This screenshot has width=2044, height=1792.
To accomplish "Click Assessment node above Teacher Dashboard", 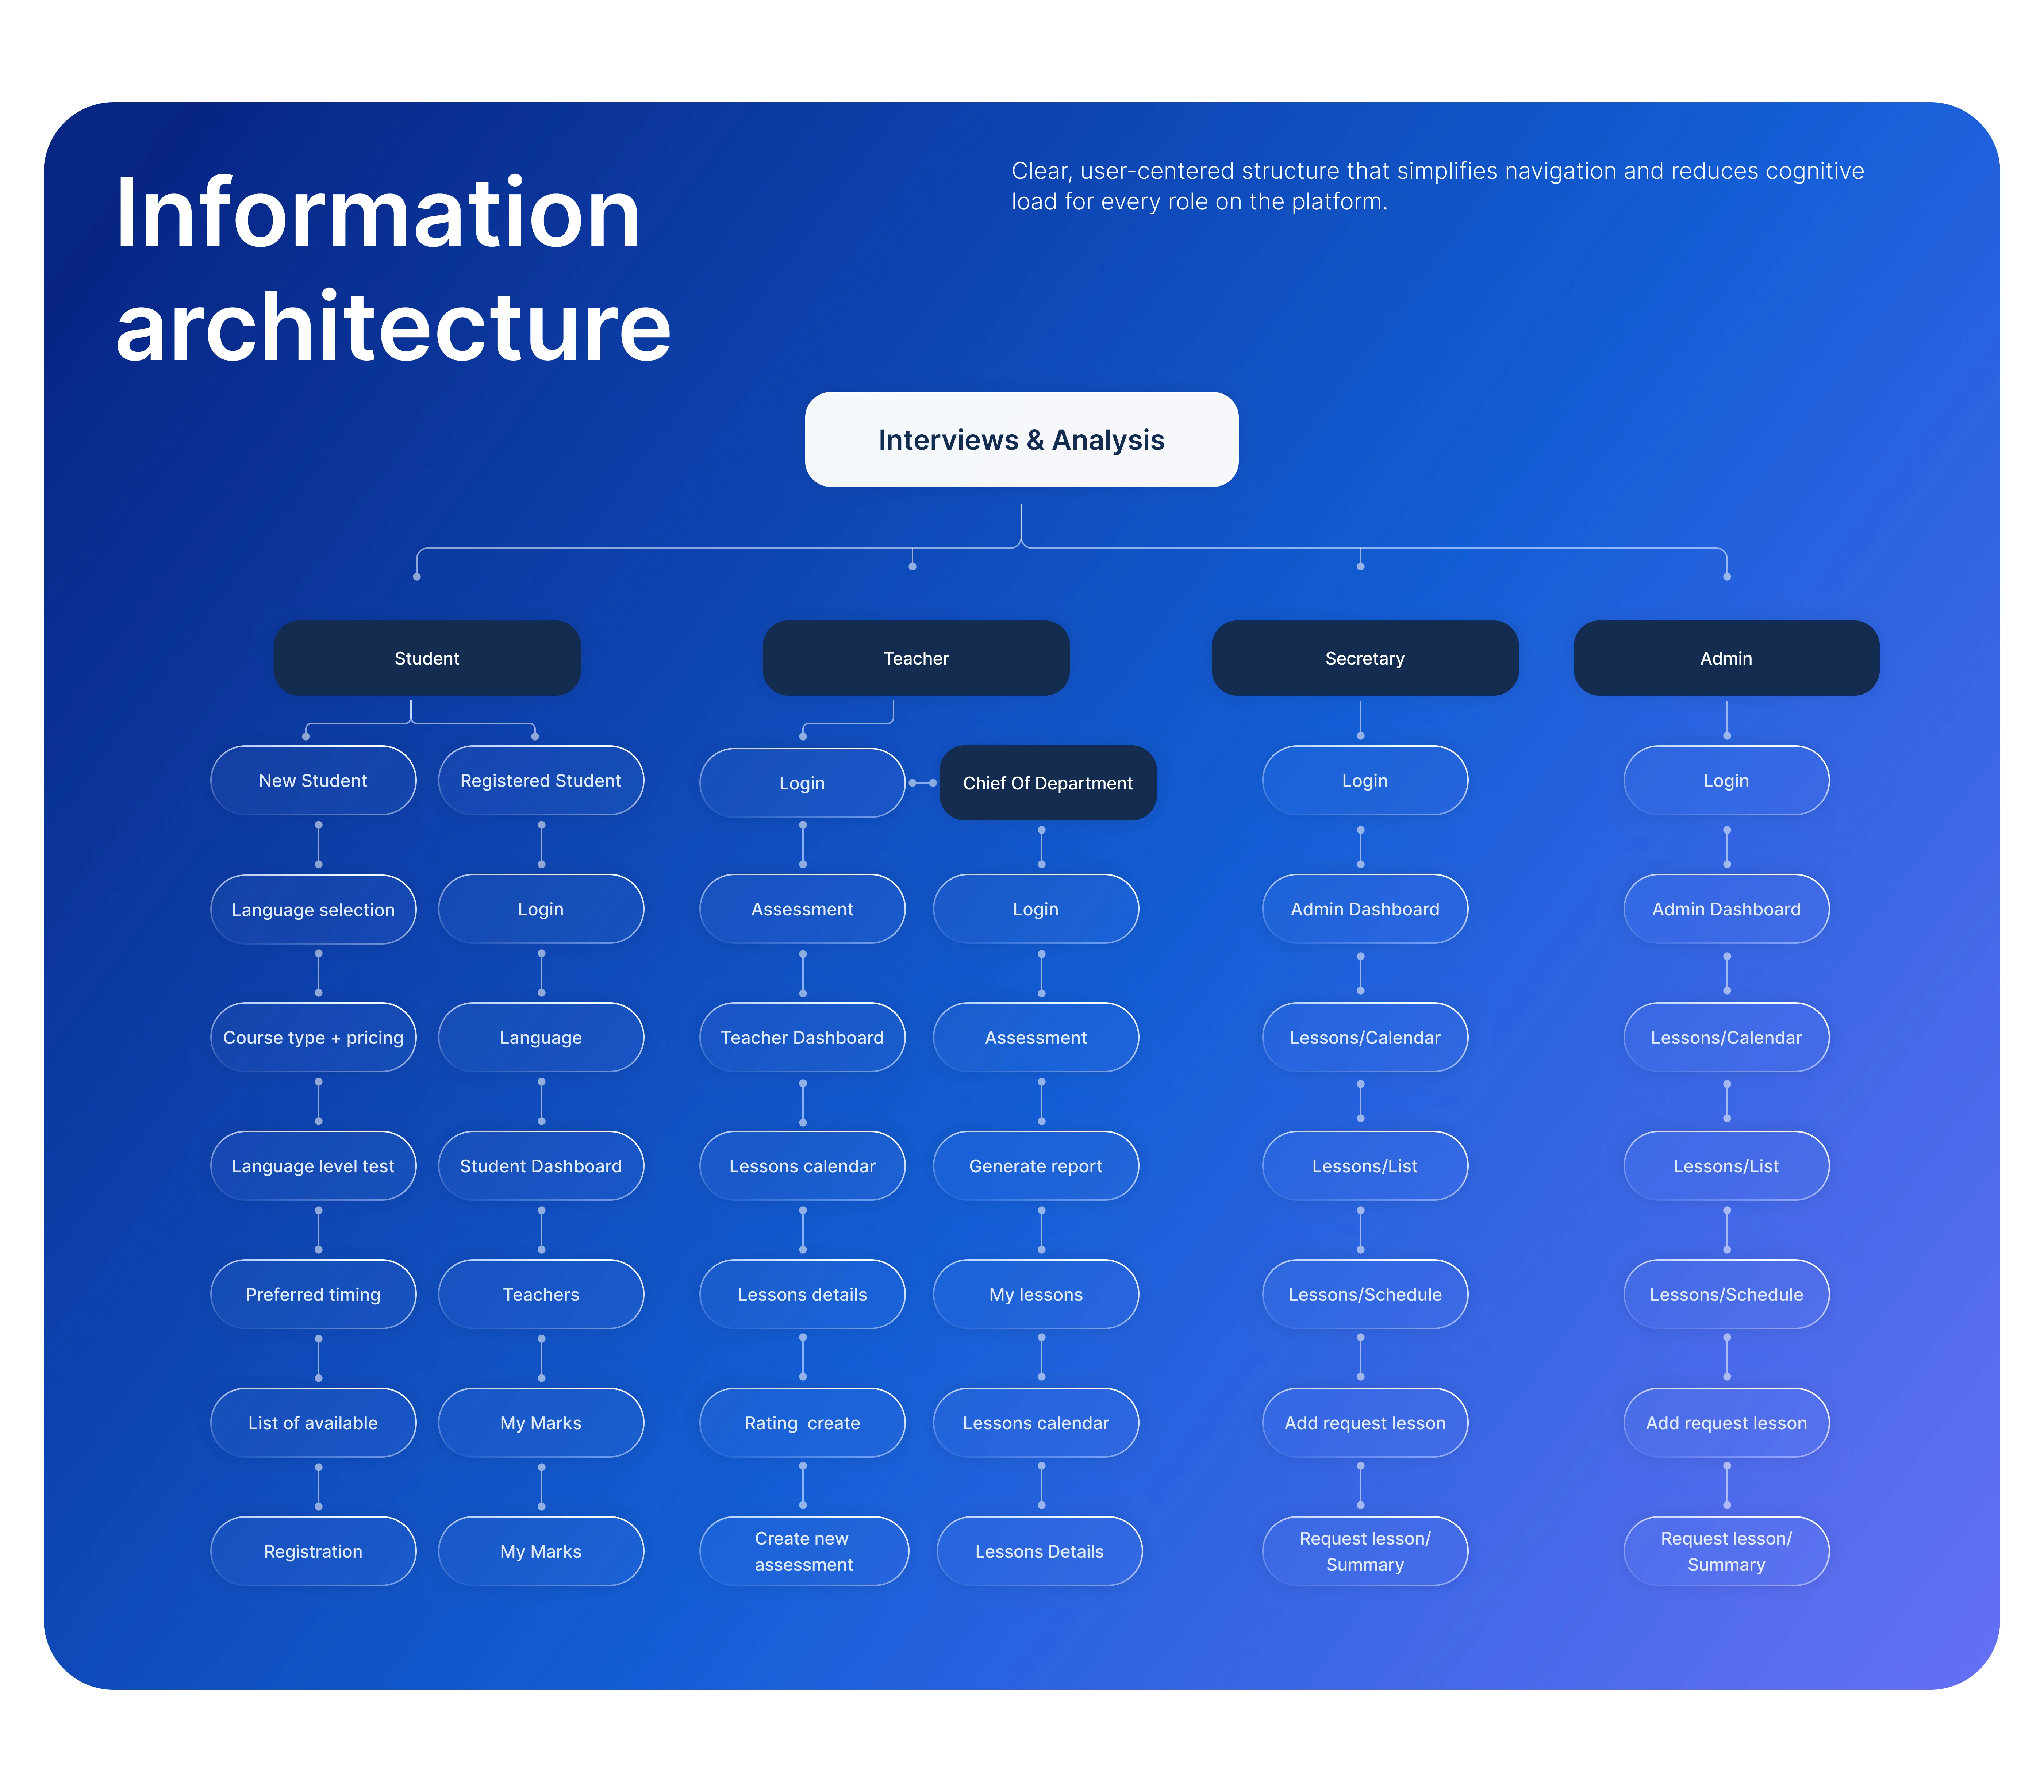I will pos(802,909).
